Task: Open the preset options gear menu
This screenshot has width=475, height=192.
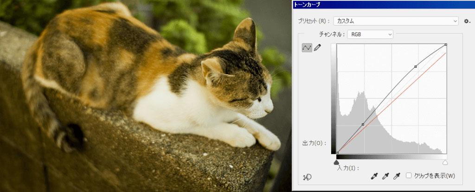Action: pos(467,21)
